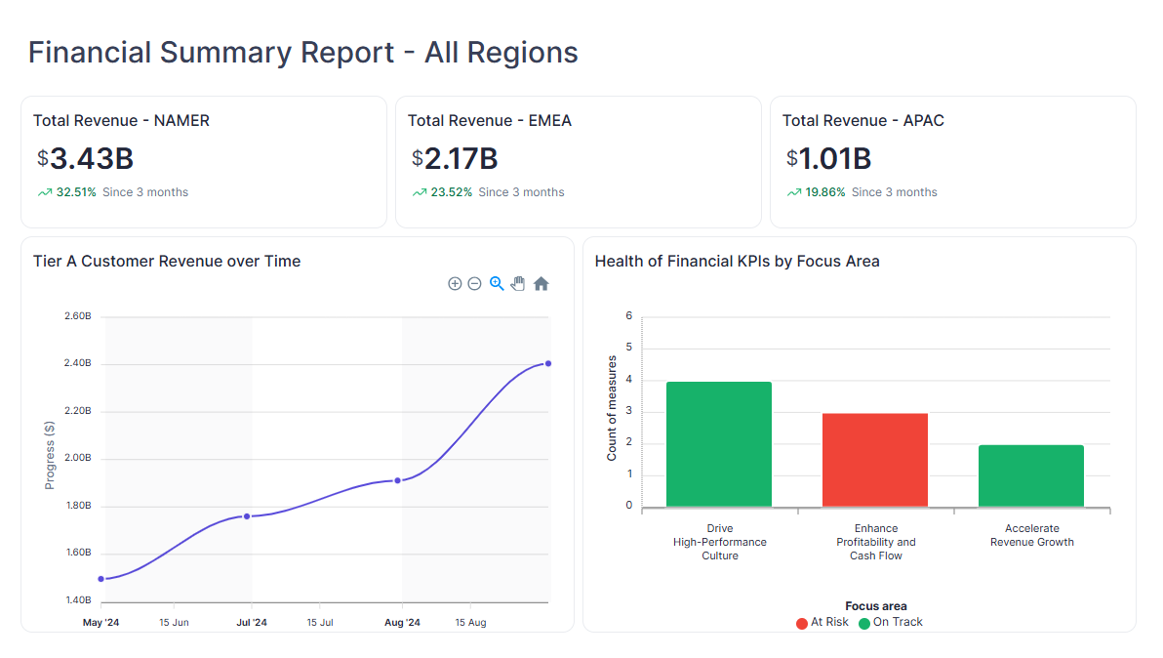
Task: Click the $2.17B EMEA revenue value
Action: (455, 158)
